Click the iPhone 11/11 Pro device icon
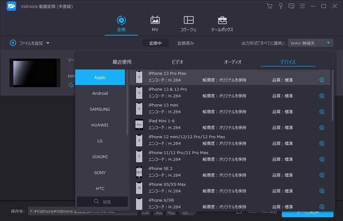The height and width of the screenshot is (221, 343). tap(139, 156)
